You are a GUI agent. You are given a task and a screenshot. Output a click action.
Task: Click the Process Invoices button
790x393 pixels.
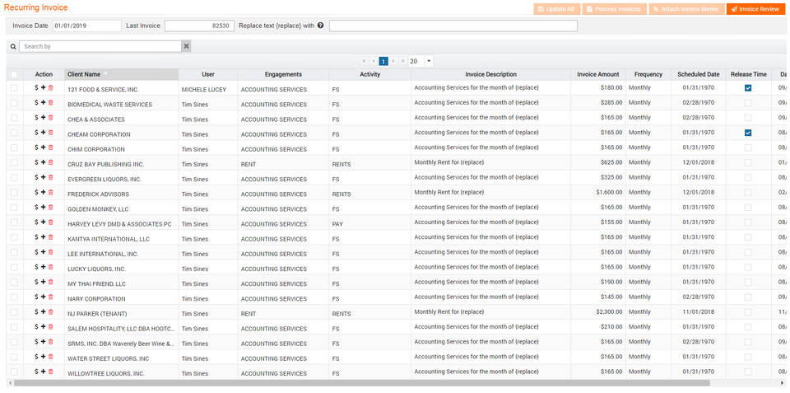(614, 9)
